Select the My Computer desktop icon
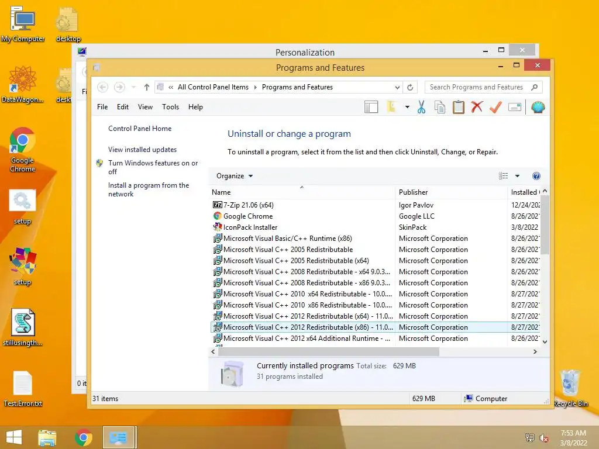Screen dimensions: 599x449 pos(23,24)
